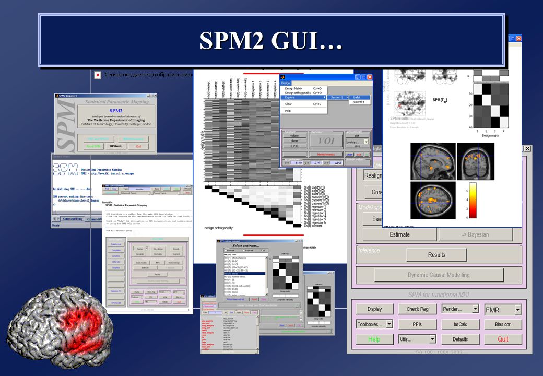Select Design Matrix menu entry
The height and width of the screenshot is (376, 543).
tap(303, 89)
